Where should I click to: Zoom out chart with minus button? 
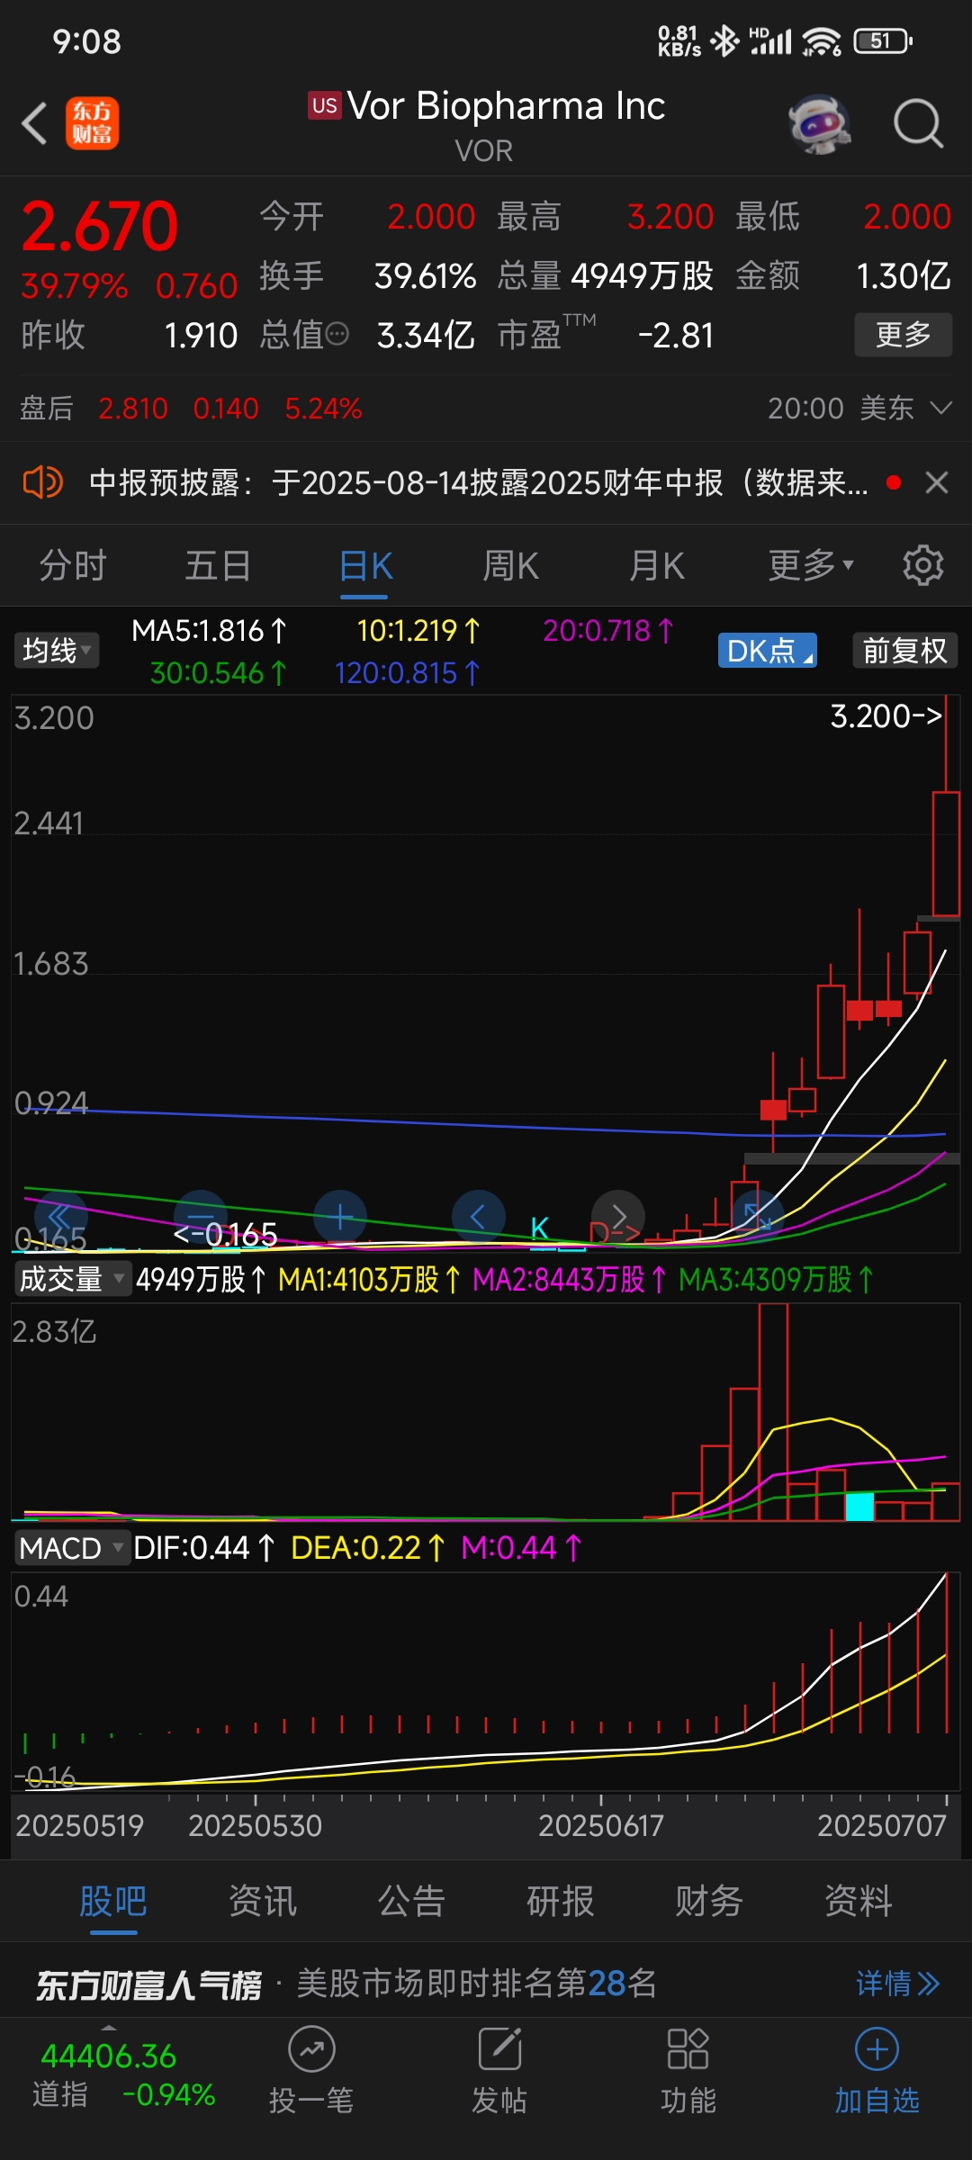tap(200, 1217)
